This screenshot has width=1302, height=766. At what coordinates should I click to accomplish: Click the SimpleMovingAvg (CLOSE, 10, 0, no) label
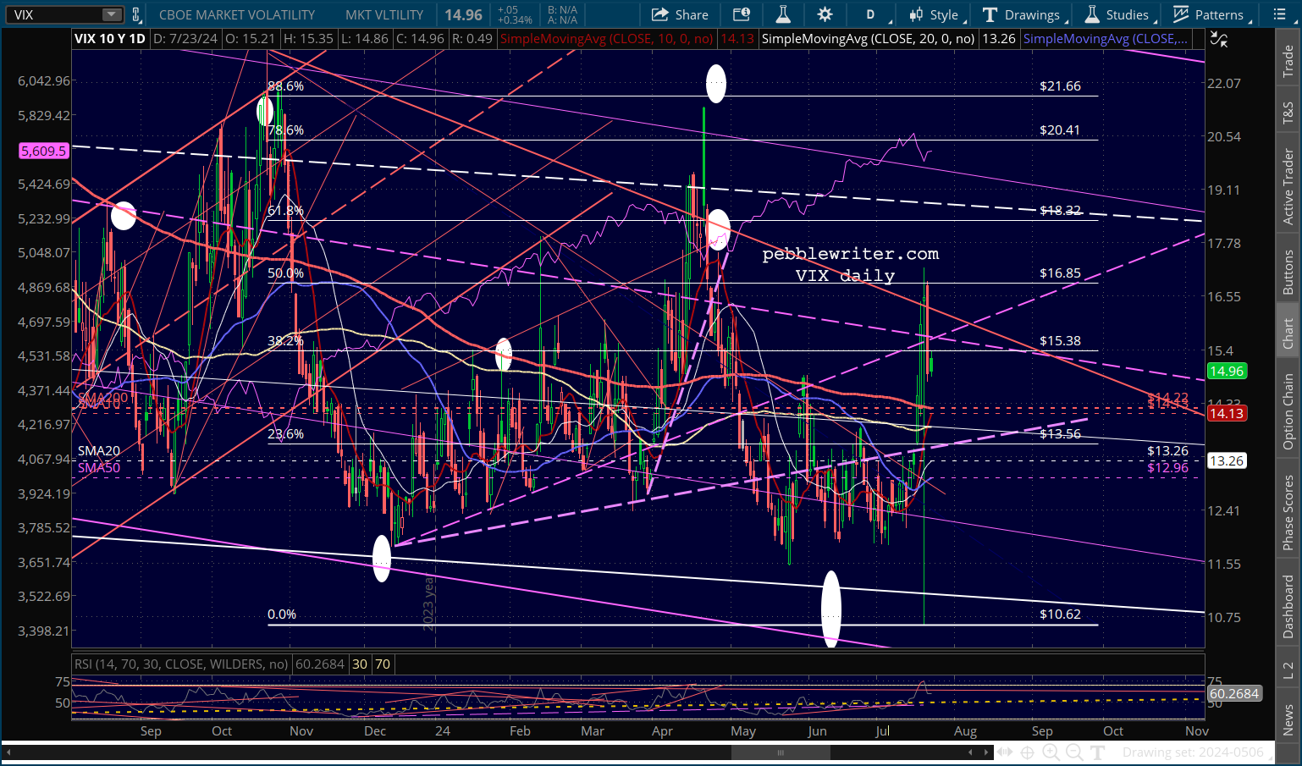(x=607, y=39)
